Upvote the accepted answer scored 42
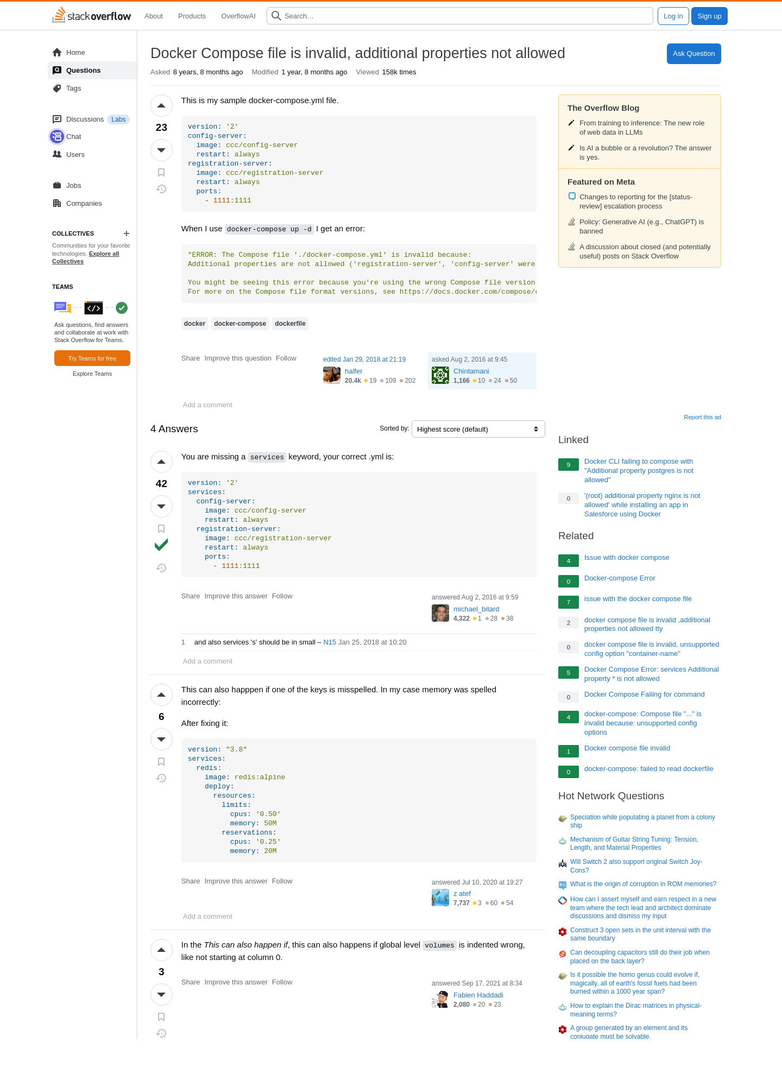The height and width of the screenshot is (1086, 782). pyautogui.click(x=161, y=462)
